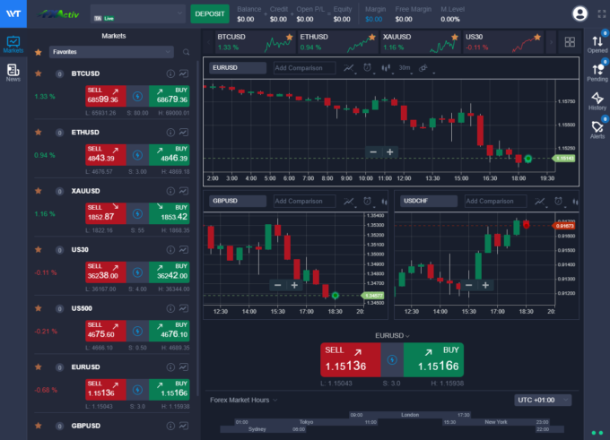Select XAUUSD ticker tab
This screenshot has width=610, height=440.
421,42
